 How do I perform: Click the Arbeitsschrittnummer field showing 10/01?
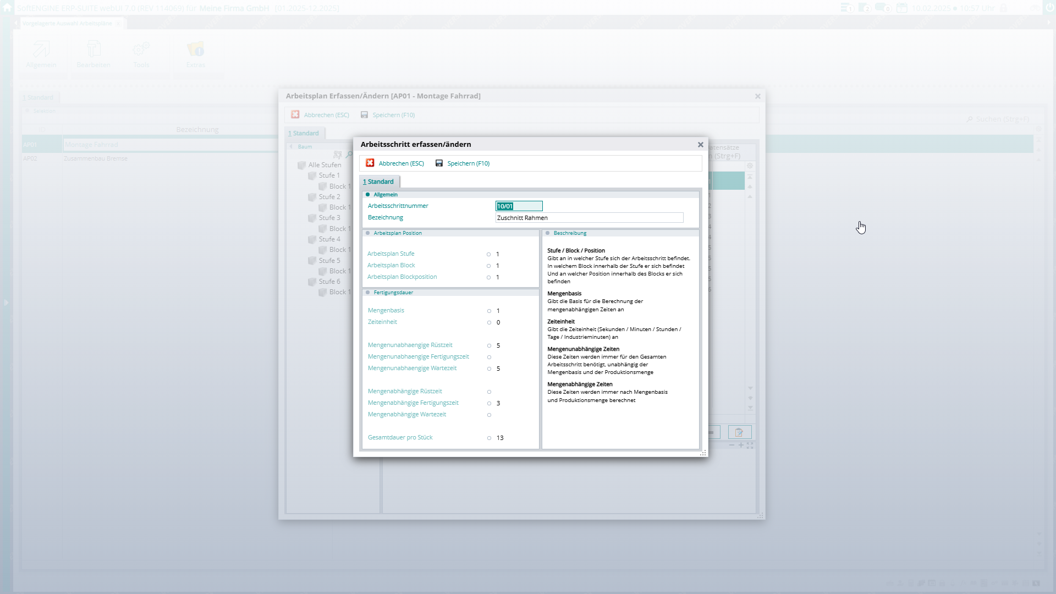519,206
